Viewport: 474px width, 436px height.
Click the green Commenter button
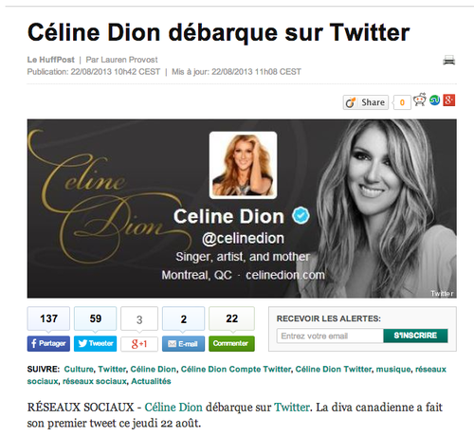pyautogui.click(x=231, y=343)
